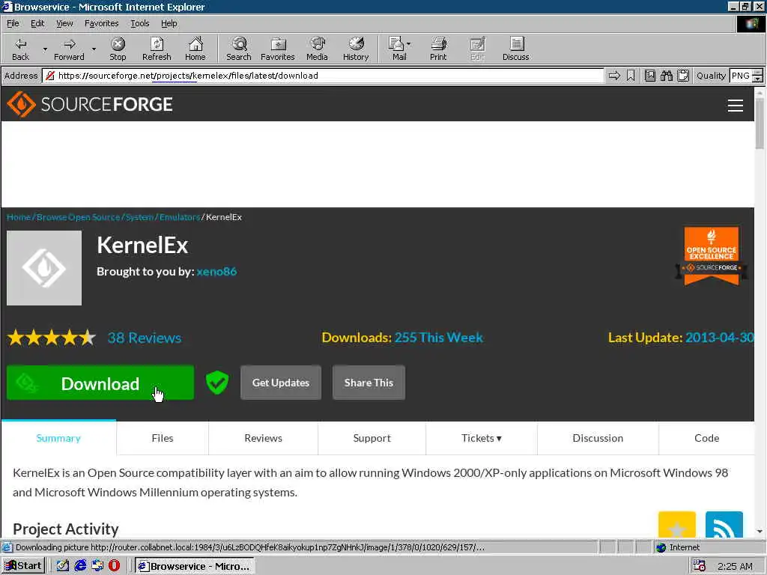Image resolution: width=767 pixels, height=575 pixels.
Task: Click the Start button
Action: [23, 566]
